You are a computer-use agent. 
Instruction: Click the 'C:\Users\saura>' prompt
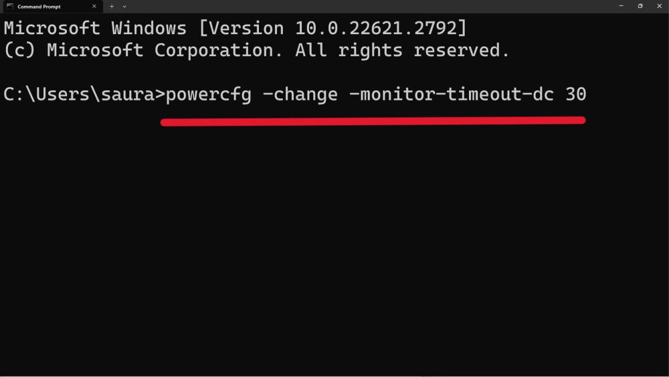(x=84, y=94)
